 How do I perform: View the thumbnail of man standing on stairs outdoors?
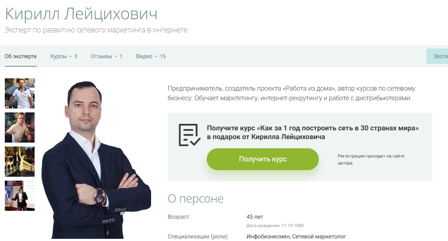tap(20, 162)
